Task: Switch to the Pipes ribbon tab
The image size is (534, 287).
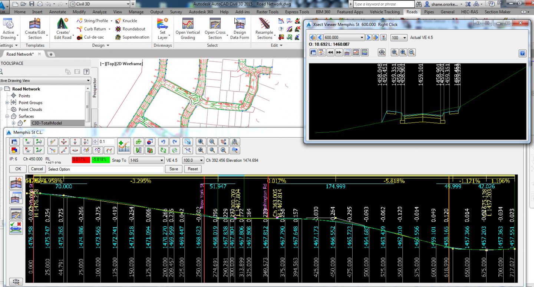Action: [x=429, y=12]
